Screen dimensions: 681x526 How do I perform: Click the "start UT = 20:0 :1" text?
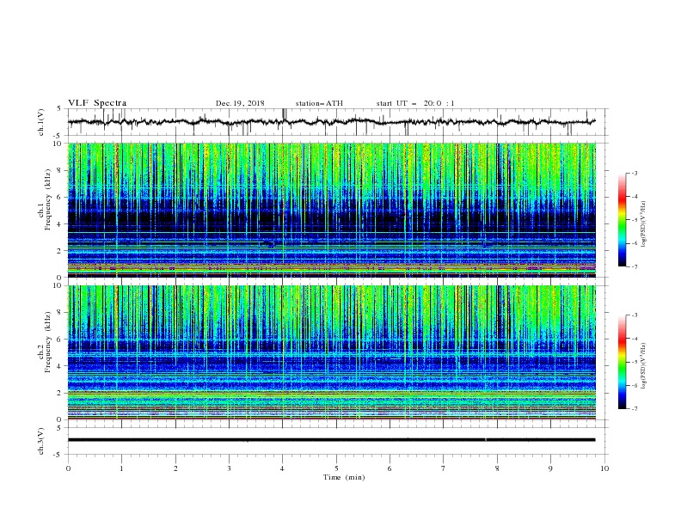[x=415, y=103]
